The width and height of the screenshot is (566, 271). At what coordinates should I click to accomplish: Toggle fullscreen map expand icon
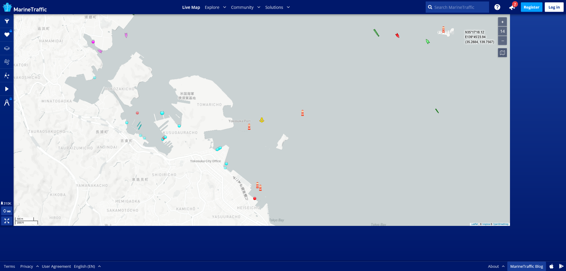click(7, 221)
